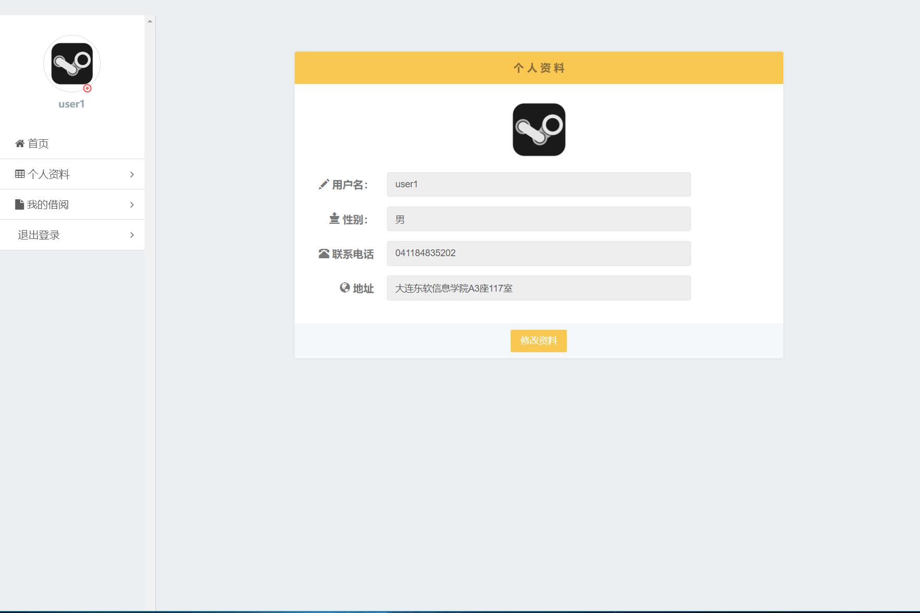920x613 pixels.
Task: Click the red status dot on sidebar avatar
Action: [88, 88]
